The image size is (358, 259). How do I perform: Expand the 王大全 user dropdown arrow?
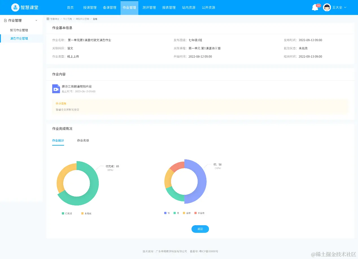pos(345,8)
